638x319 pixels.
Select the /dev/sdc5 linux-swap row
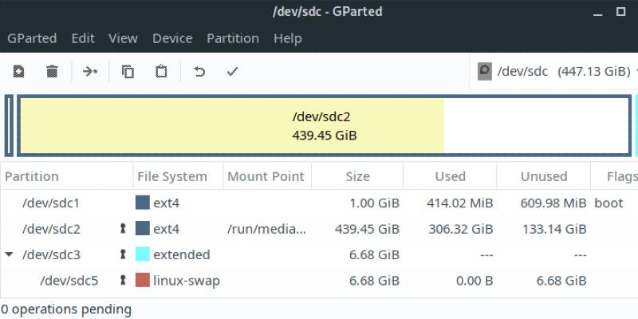pyautogui.click(x=319, y=281)
